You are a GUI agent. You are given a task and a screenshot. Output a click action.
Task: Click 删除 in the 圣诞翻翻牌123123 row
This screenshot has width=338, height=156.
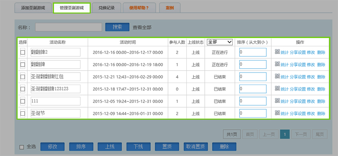(321, 89)
